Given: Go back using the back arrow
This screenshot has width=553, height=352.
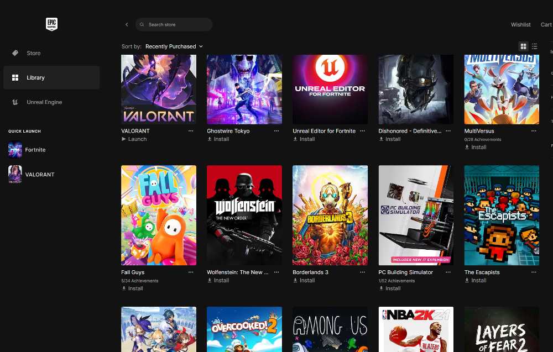Looking at the screenshot, I should 127,25.
